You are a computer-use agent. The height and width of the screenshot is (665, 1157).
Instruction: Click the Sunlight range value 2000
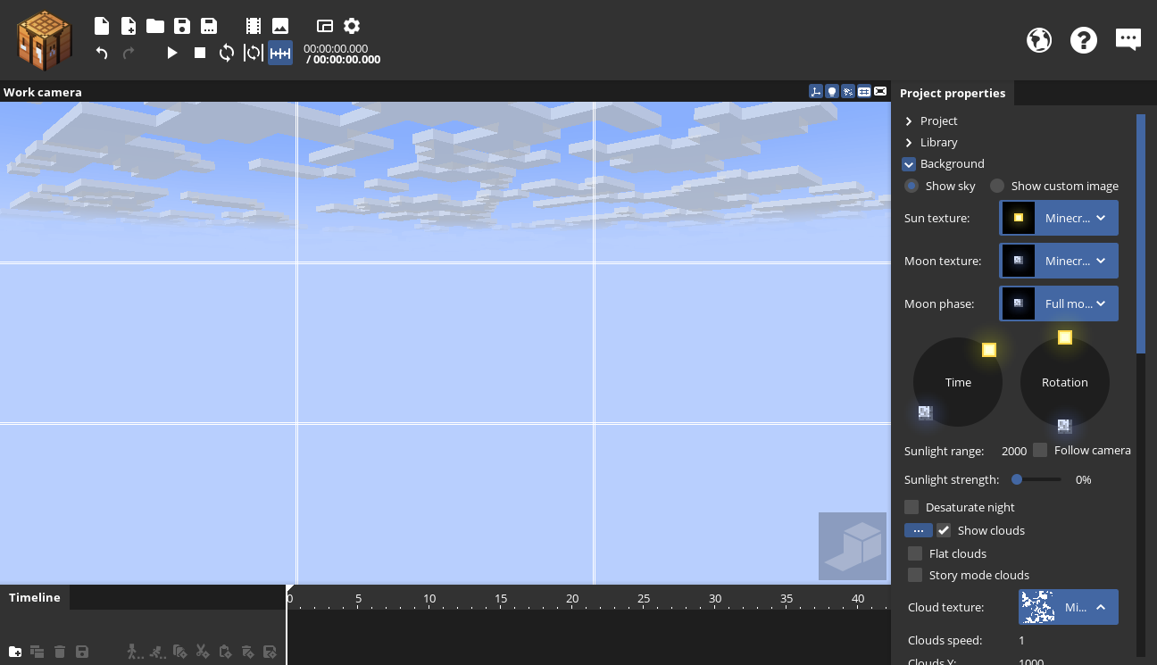1014,451
